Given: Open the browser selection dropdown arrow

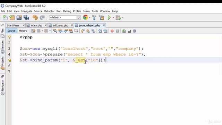Looking at the screenshot, I should click(x=89, y=17).
